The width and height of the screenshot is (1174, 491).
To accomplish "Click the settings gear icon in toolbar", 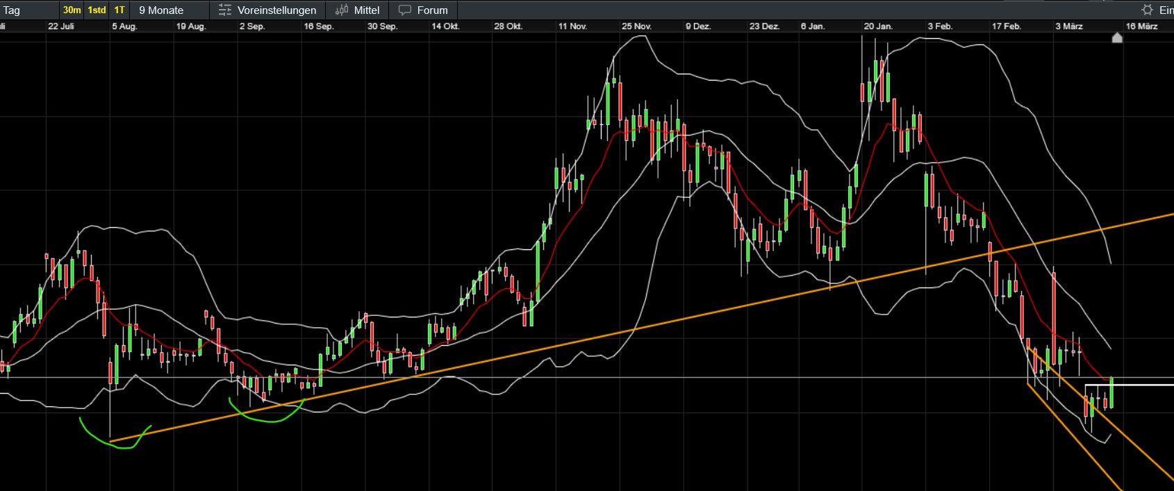I will coord(1147,10).
